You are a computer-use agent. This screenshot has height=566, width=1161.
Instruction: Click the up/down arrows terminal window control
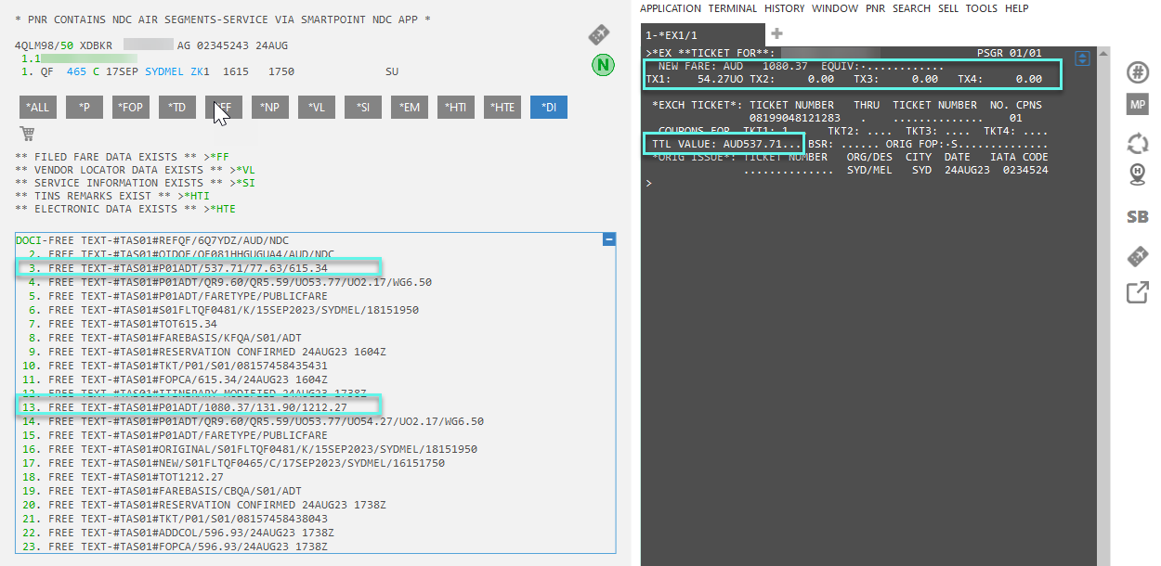point(1081,58)
